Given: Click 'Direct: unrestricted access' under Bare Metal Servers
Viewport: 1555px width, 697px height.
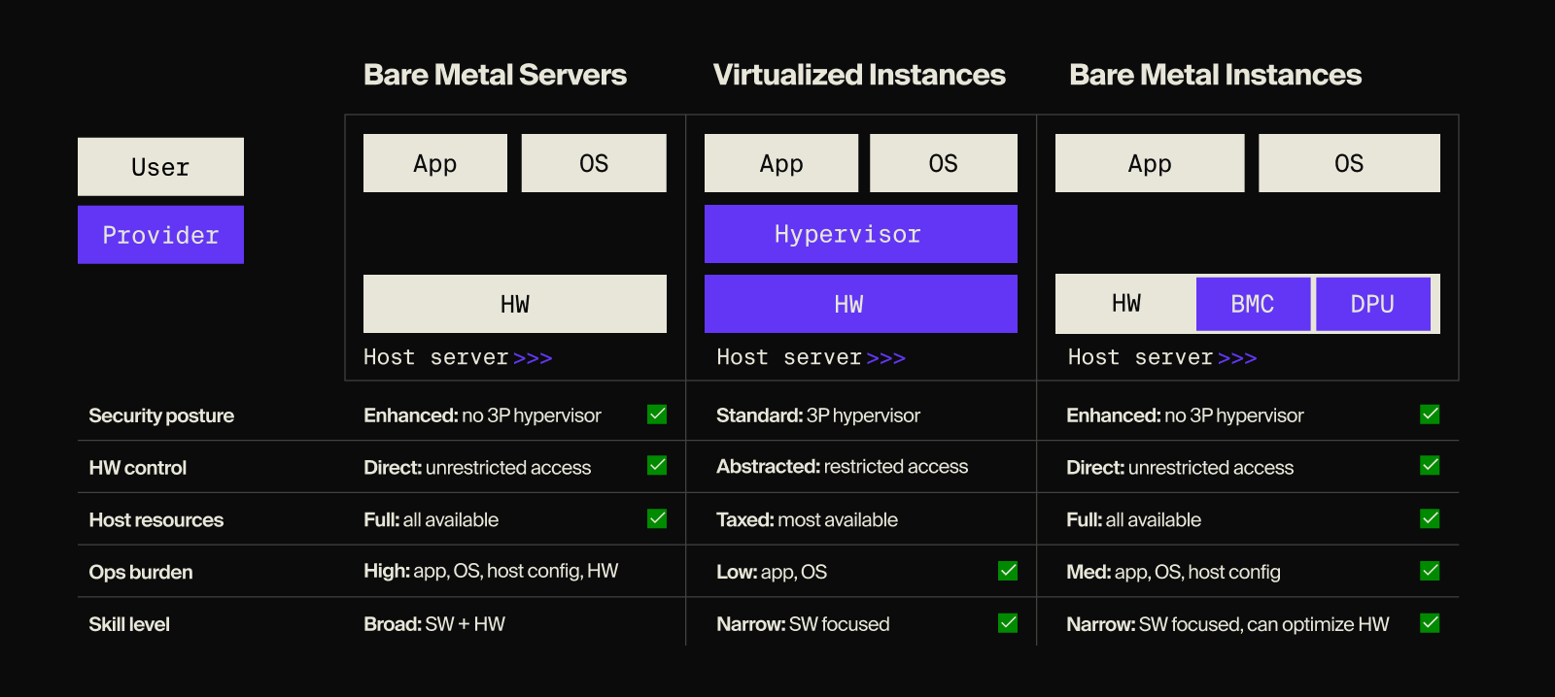Looking at the screenshot, I should (x=477, y=467).
